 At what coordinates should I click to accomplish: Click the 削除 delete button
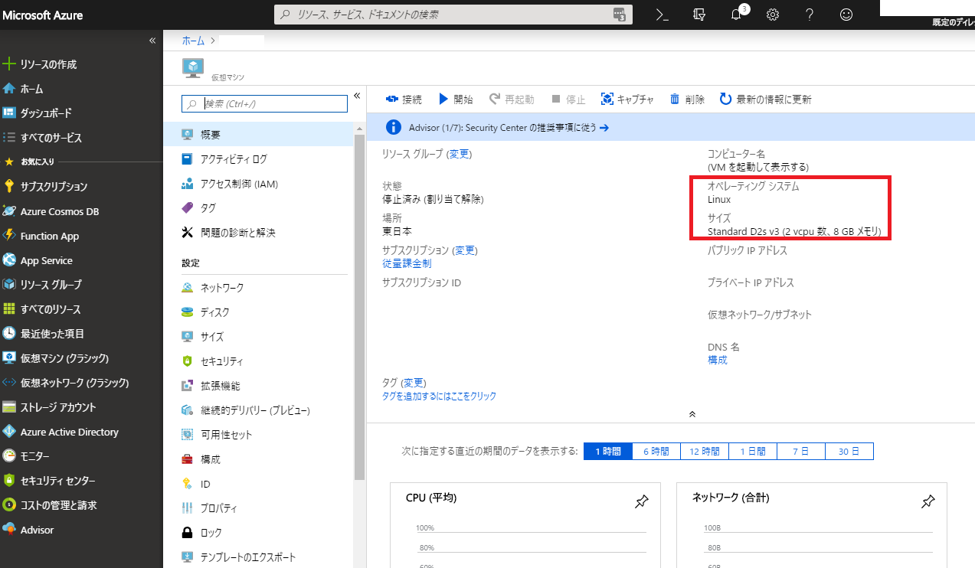click(687, 100)
